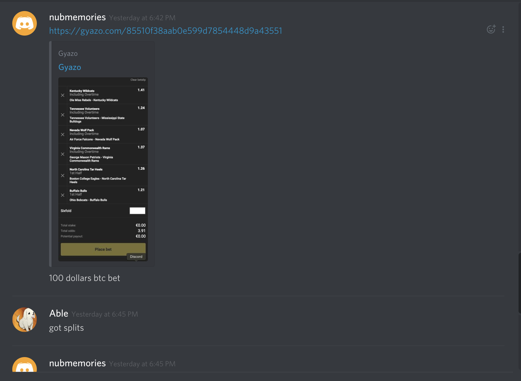Open Able's dog avatar profile

coord(25,320)
